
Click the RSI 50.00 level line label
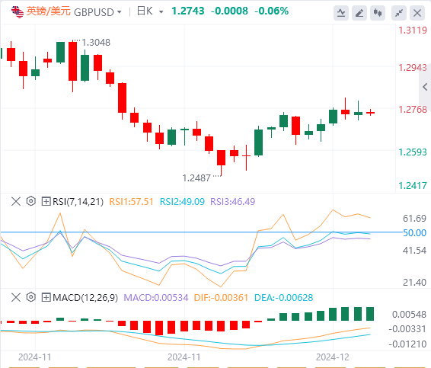click(414, 233)
